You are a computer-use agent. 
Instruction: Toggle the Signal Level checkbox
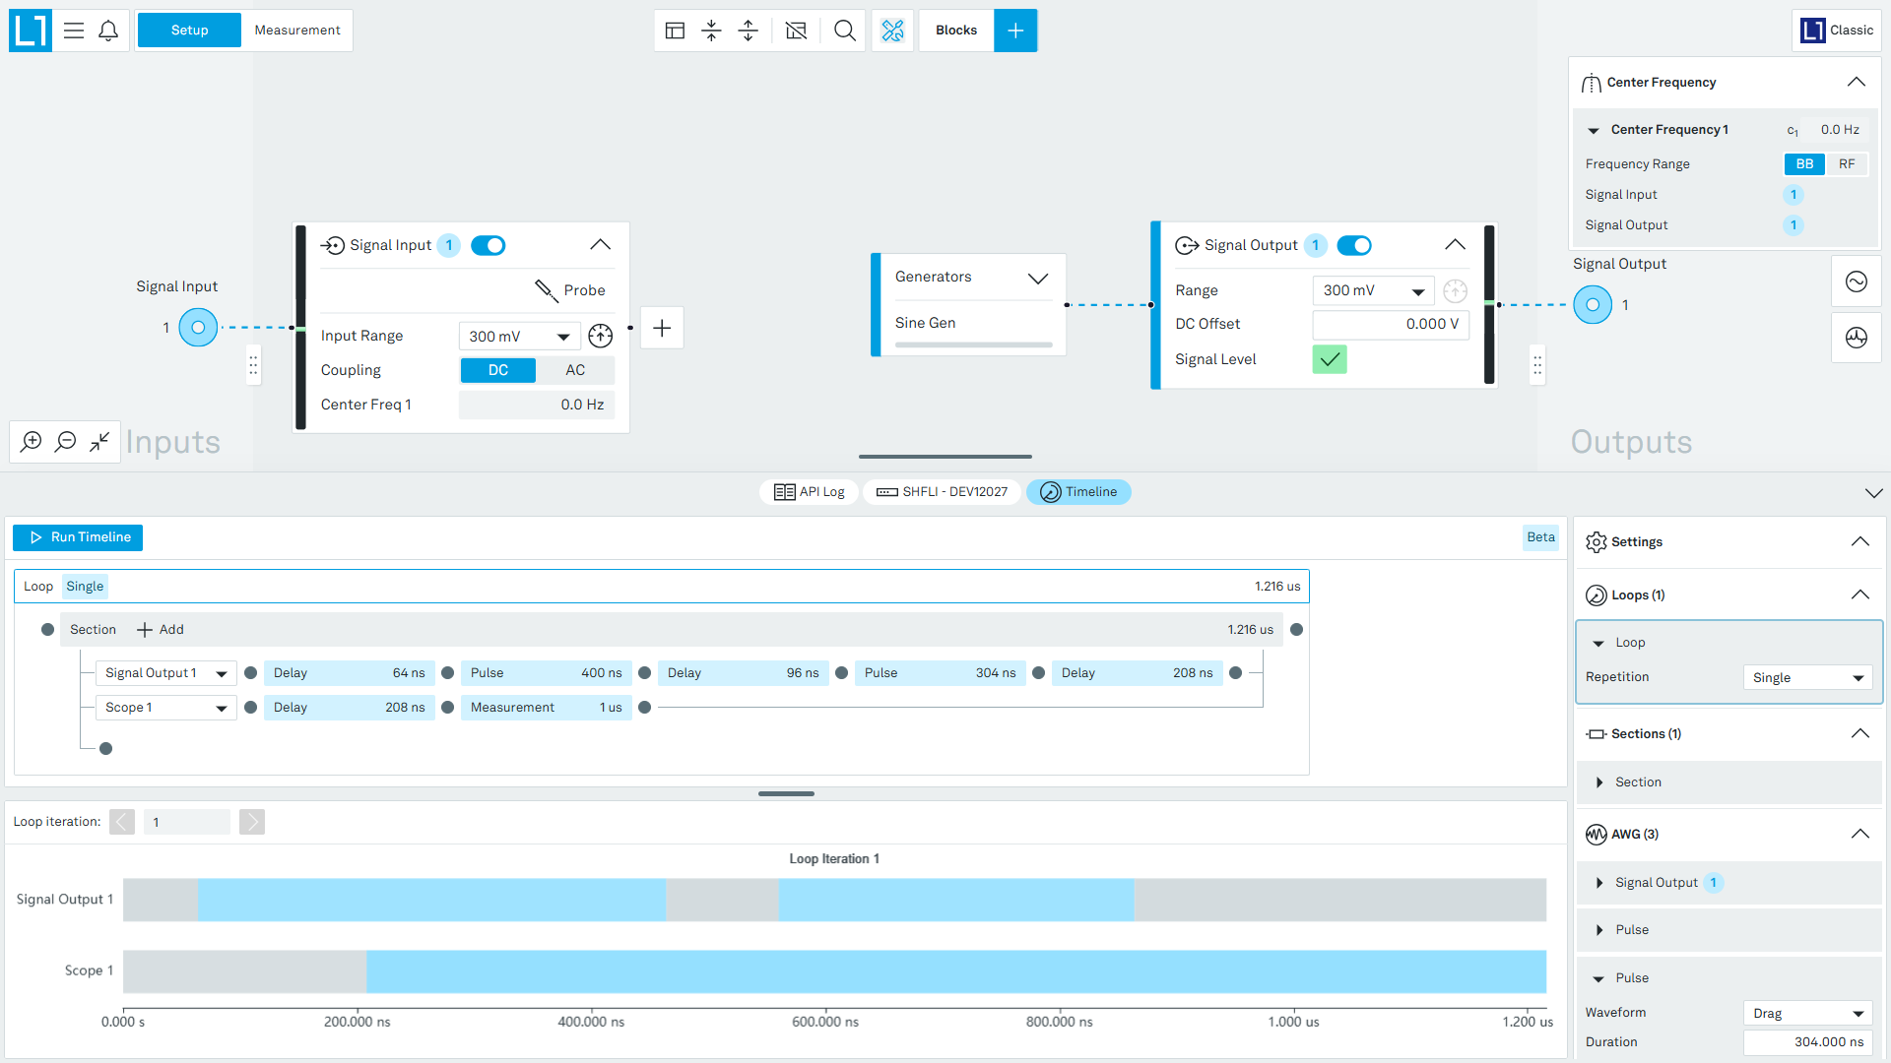coord(1330,359)
